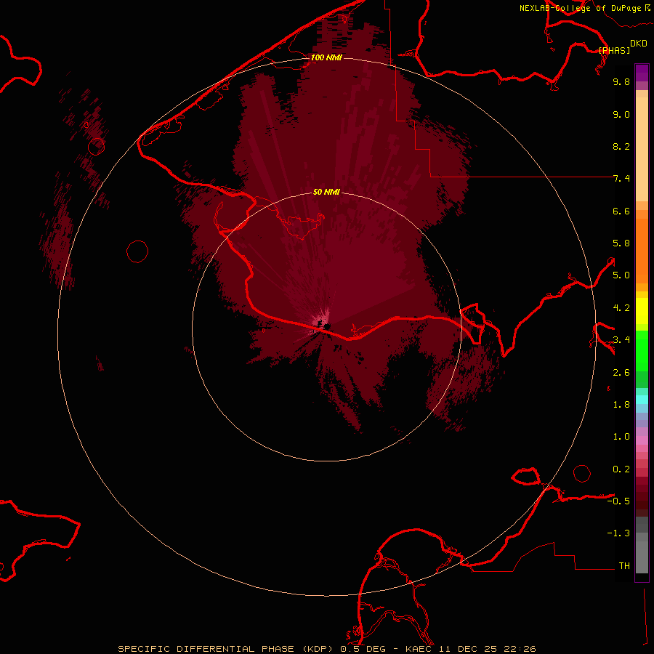Image resolution: width=654 pixels, height=654 pixels.
Task: Click the 100 NMI range ring label
Action: (326, 57)
